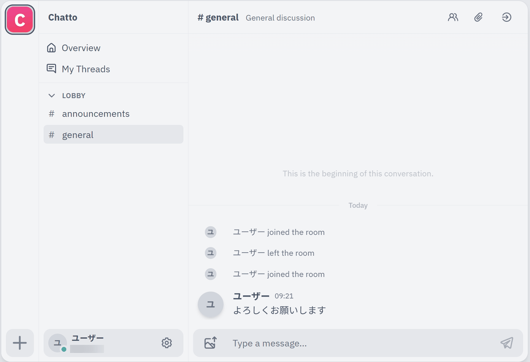Click the paperclip attachments icon in header
This screenshot has width=530, height=362.
click(478, 18)
